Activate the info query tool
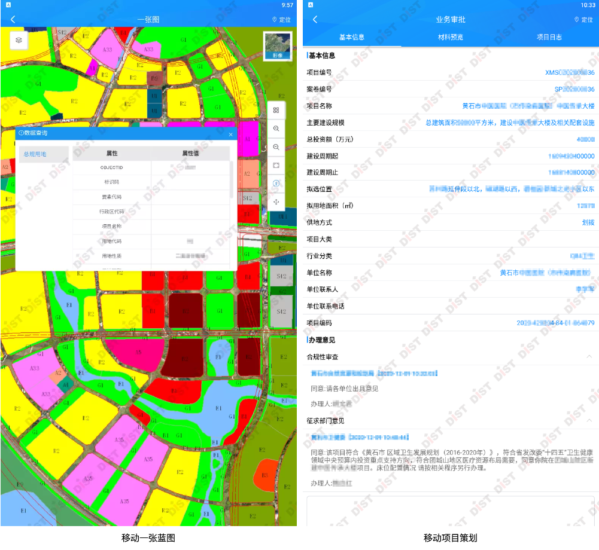Image resolution: width=599 pixels, height=550 pixels. tap(276, 184)
